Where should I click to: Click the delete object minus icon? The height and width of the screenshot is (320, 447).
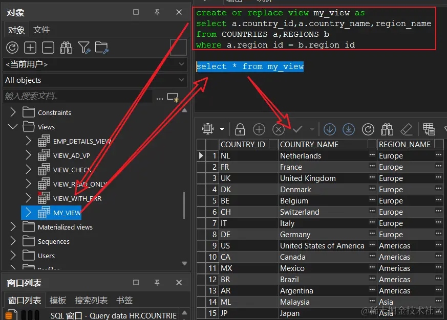click(48, 48)
